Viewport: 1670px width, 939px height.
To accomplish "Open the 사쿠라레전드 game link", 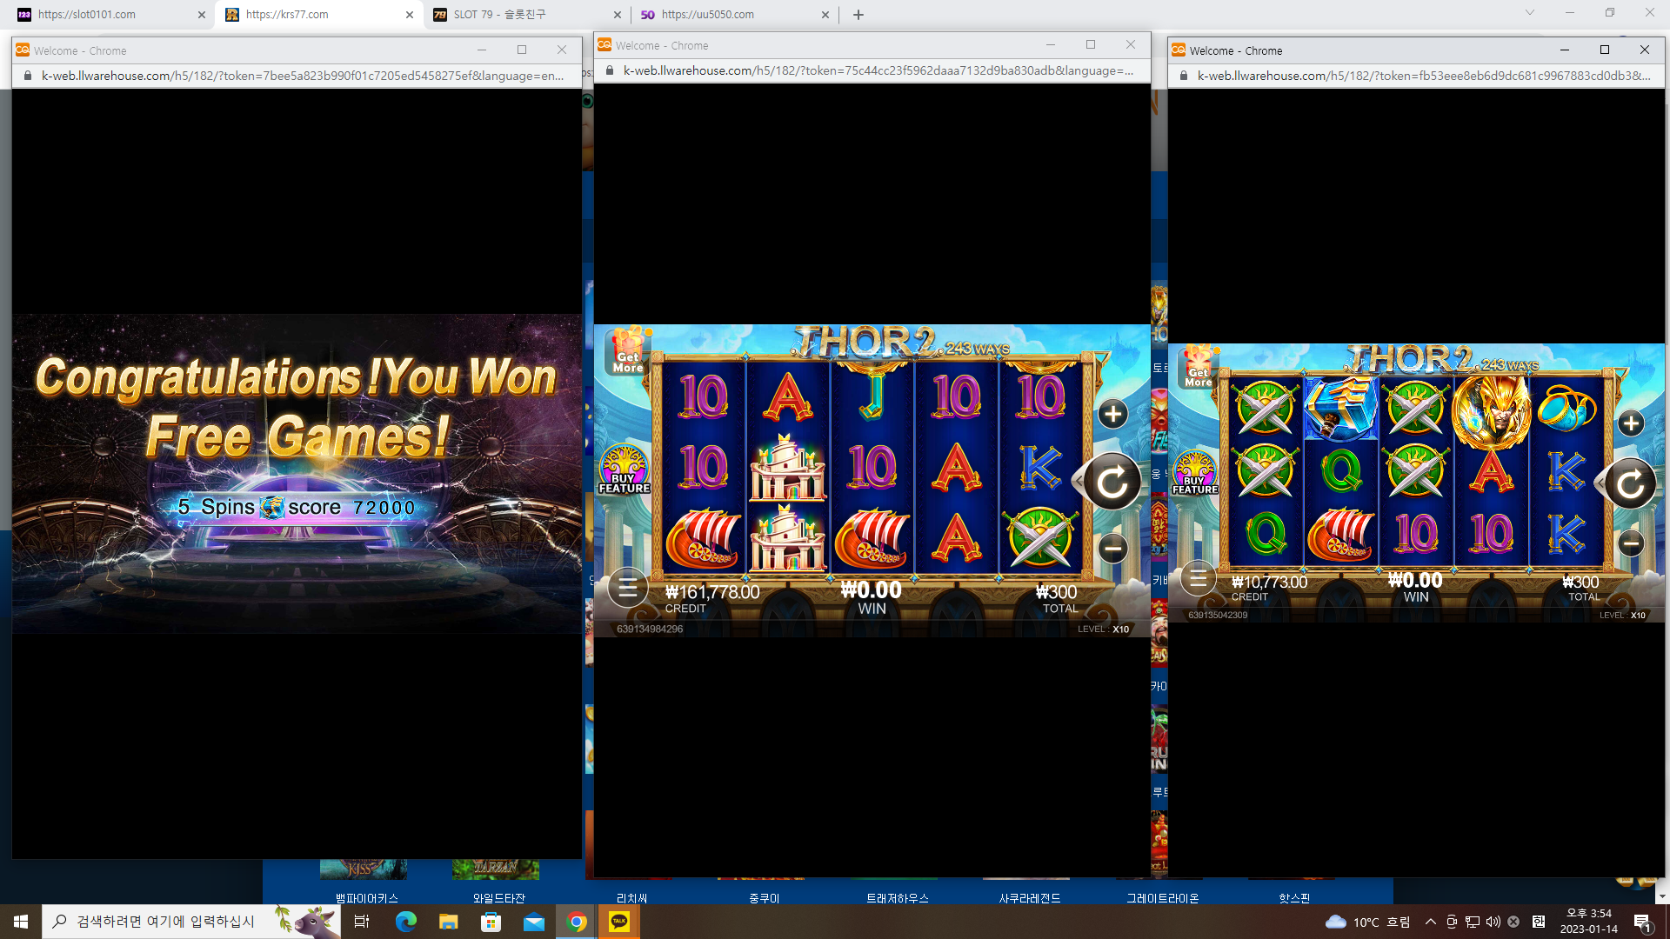I will click(1029, 898).
